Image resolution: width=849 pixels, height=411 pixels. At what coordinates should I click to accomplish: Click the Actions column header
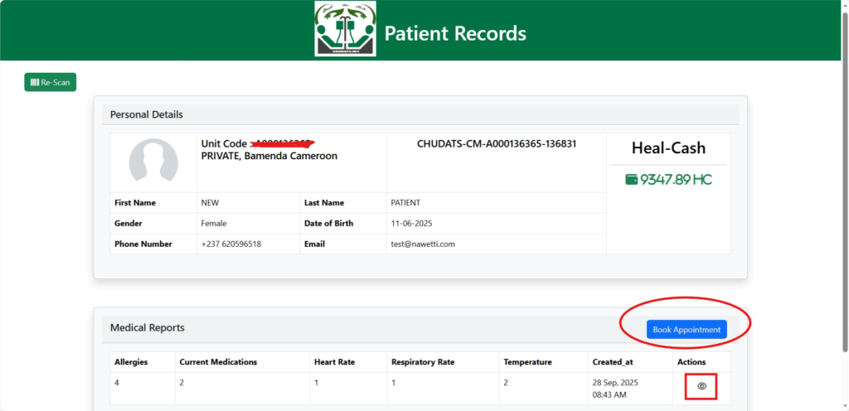point(691,362)
